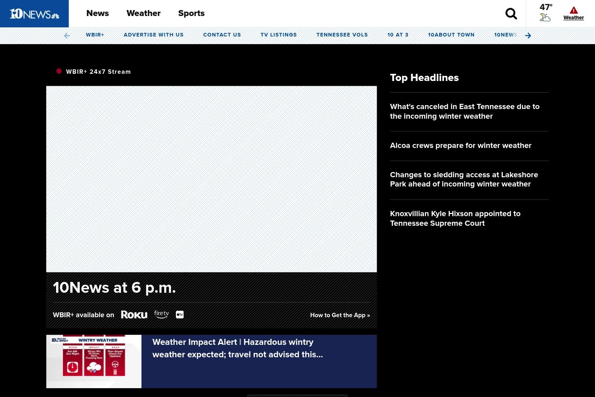Click the Apple TV logo

click(x=180, y=315)
